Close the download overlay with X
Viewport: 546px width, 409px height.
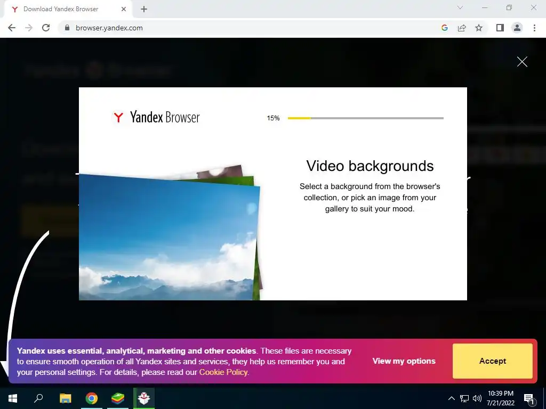pos(522,62)
